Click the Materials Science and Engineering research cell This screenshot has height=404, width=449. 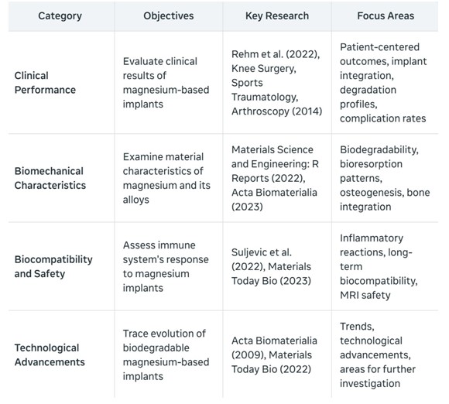275,178
